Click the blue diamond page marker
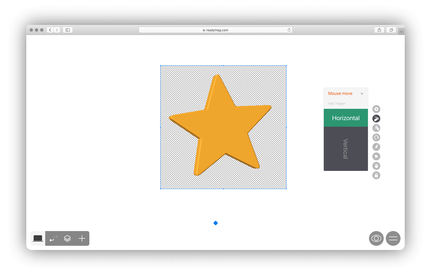This screenshot has width=431, height=276. click(215, 223)
